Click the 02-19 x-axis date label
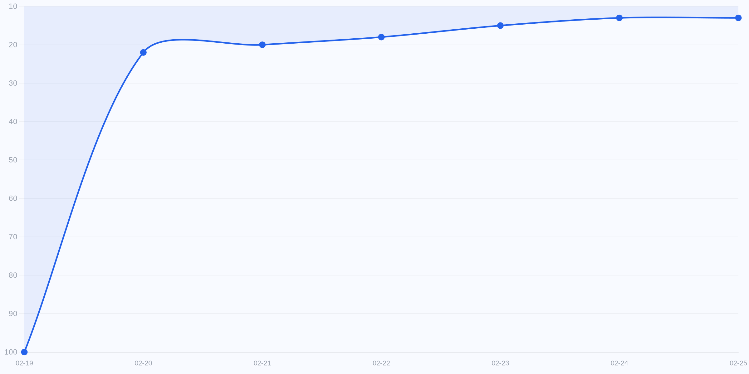This screenshot has height=374, width=749. [24, 363]
